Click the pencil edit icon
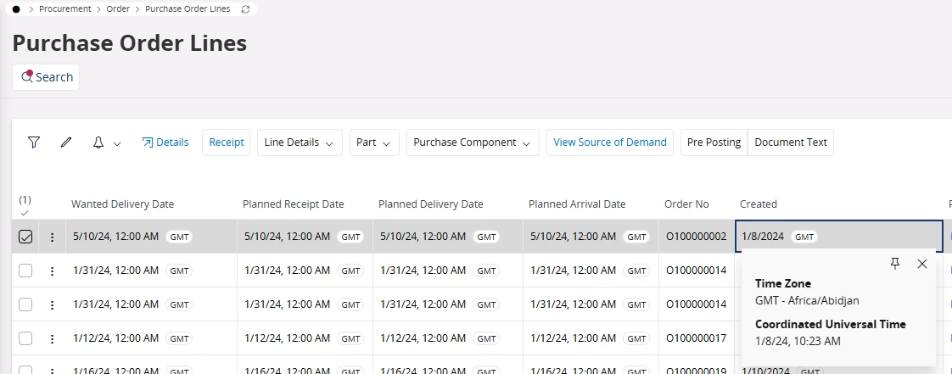Screen dimensions: 952x374 click(x=66, y=142)
